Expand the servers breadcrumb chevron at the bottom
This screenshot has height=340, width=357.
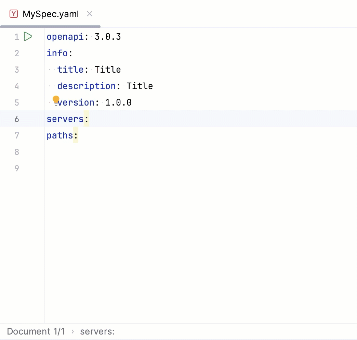click(72, 331)
